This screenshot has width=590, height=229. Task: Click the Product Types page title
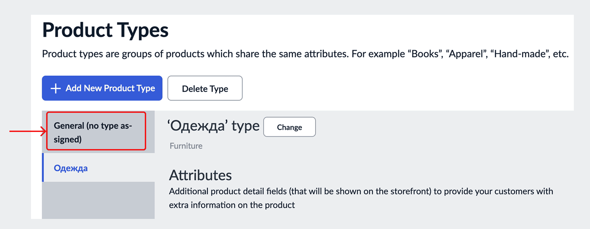click(x=105, y=30)
